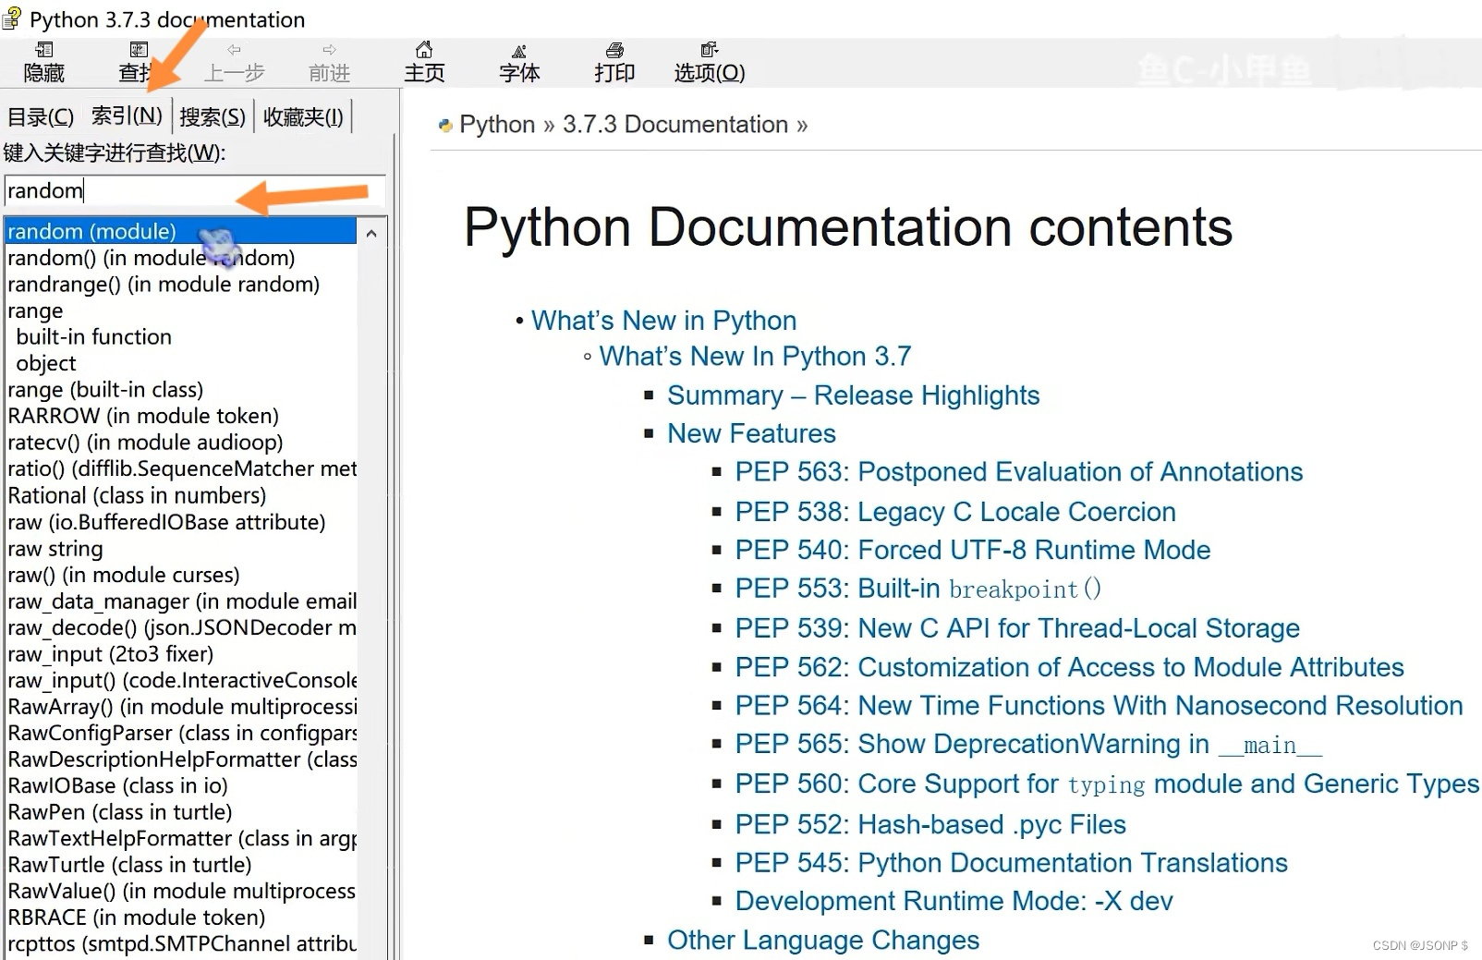Open PEP 563 Postponed Evaluation link
Screen dimensions: 1482x960
click(x=1019, y=472)
